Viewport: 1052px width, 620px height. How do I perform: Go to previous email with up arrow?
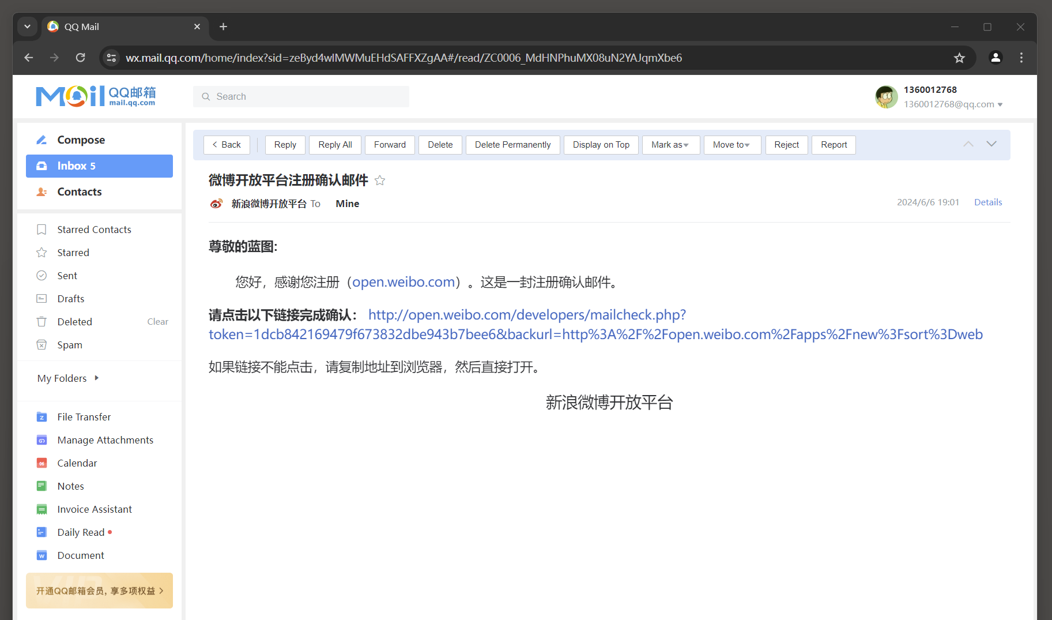[x=968, y=144]
